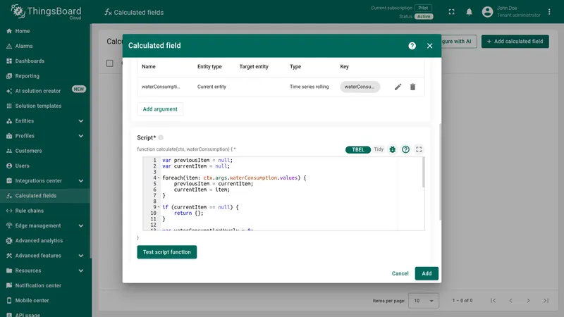Open the three-dot menu in top bar
The width and height of the screenshot is (564, 317).
click(x=549, y=12)
